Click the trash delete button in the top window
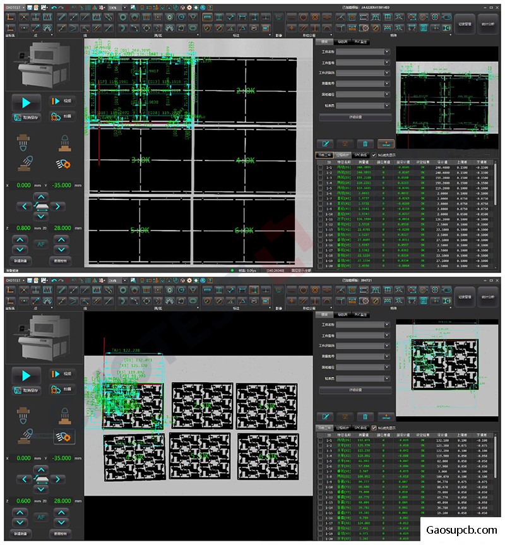The height and width of the screenshot is (545, 505). point(365,144)
